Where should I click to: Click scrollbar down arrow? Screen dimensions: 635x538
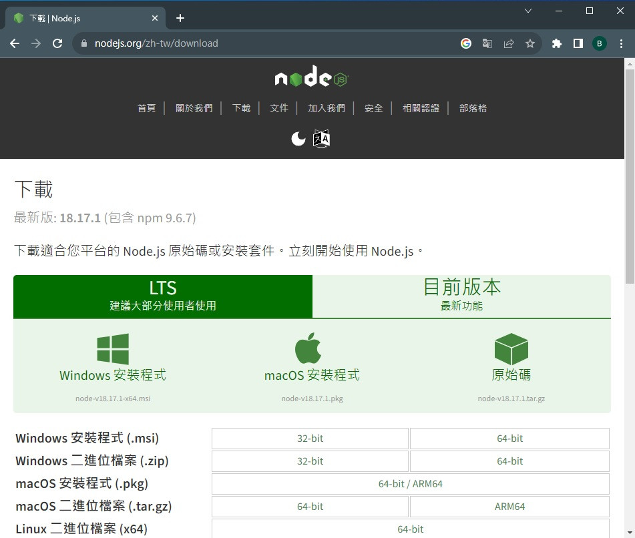630,533
